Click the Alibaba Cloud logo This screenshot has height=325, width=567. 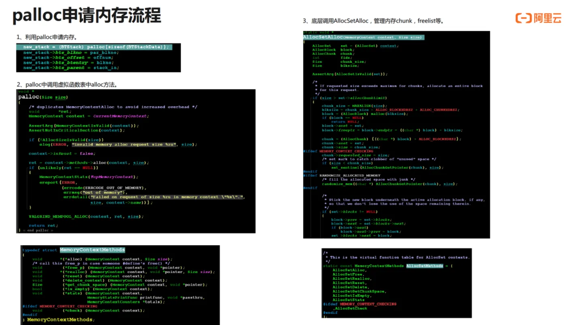tap(538, 18)
